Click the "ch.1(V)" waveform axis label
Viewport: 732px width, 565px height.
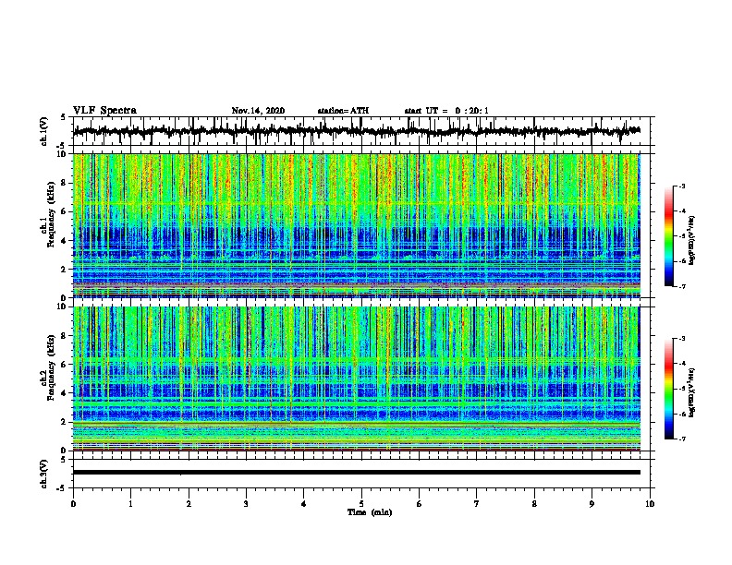[43, 131]
